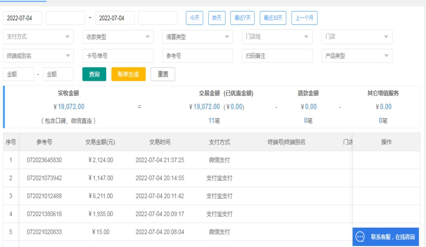Click the chat bubble customer service icon
Screen dimensions: 426x247
click(360, 237)
